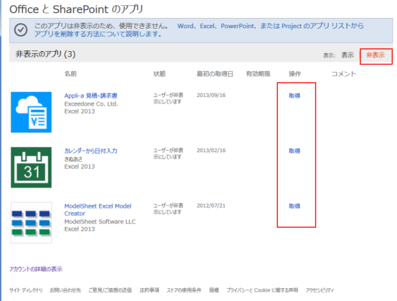The height and width of the screenshot is (301, 397).
Task: Click the Appli-a cloud invoice app icon
Action: click(31, 112)
